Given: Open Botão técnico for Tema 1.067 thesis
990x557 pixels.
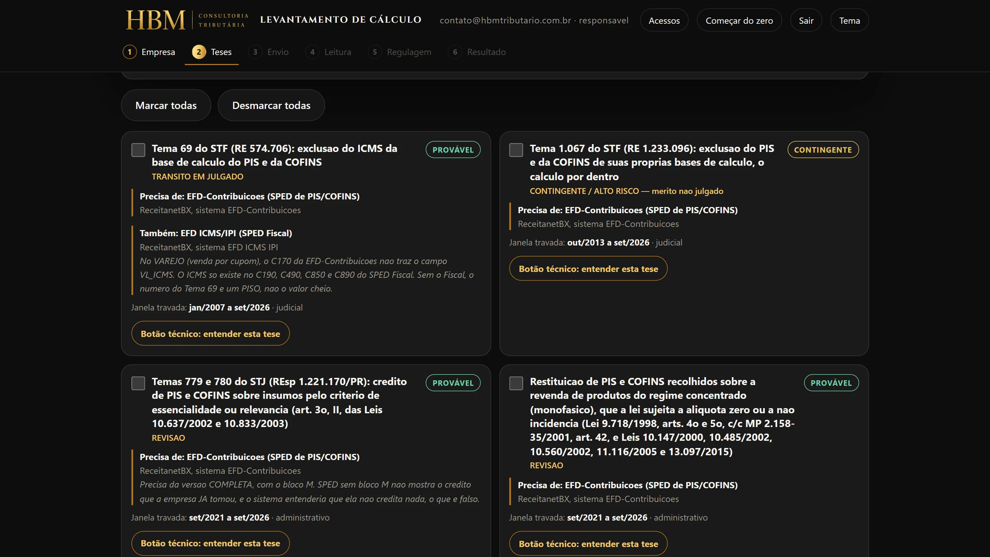Looking at the screenshot, I should coord(588,268).
